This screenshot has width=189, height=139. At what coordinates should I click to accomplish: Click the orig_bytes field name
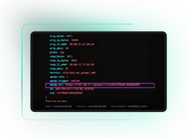point(57,36)
